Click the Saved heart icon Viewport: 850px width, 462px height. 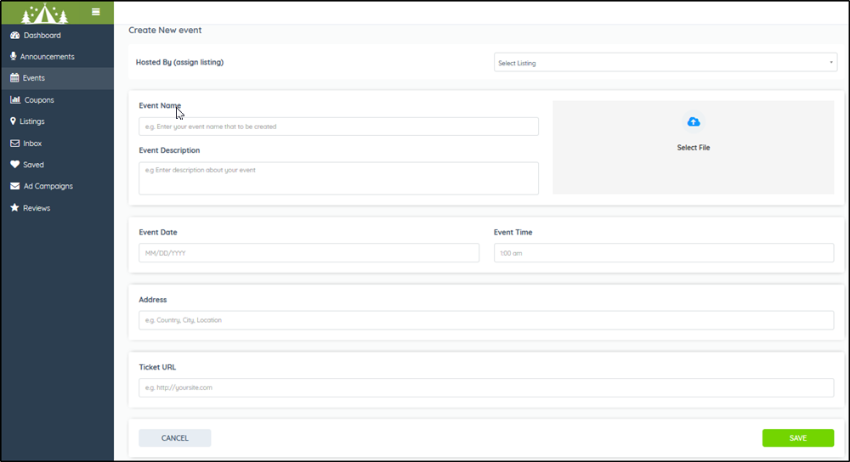[14, 165]
